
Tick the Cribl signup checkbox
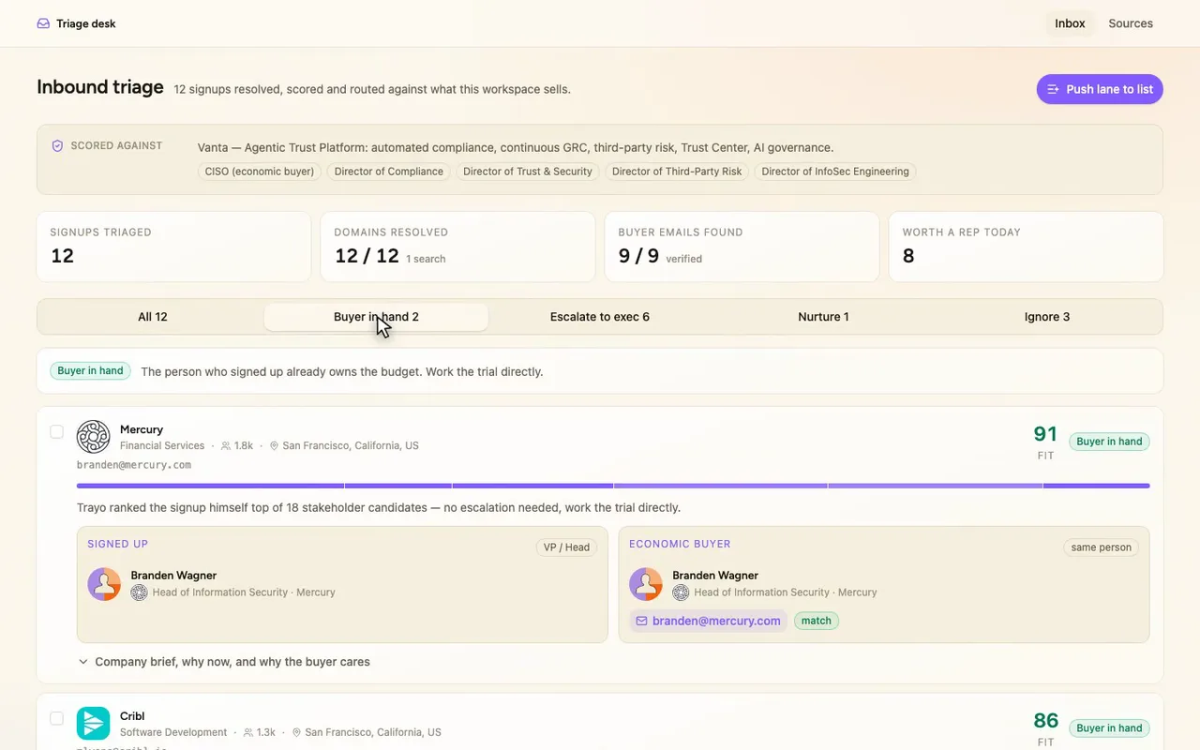click(x=57, y=719)
